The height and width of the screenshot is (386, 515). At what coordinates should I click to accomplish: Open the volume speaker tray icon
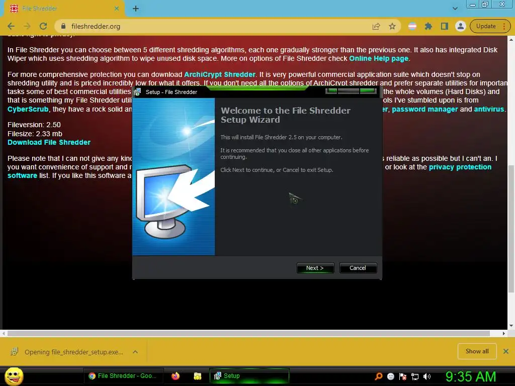click(x=426, y=376)
